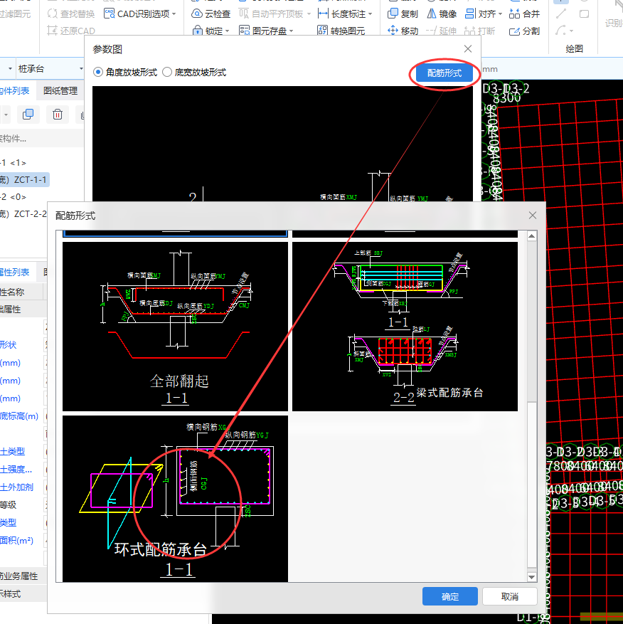Click the 搜索构件 search field

click(x=41, y=139)
